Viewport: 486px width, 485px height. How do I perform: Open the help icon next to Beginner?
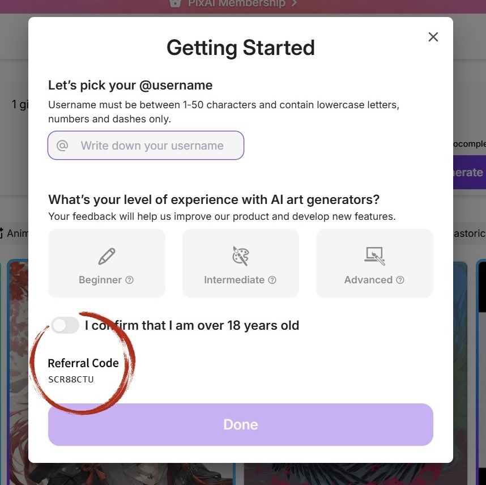(130, 280)
